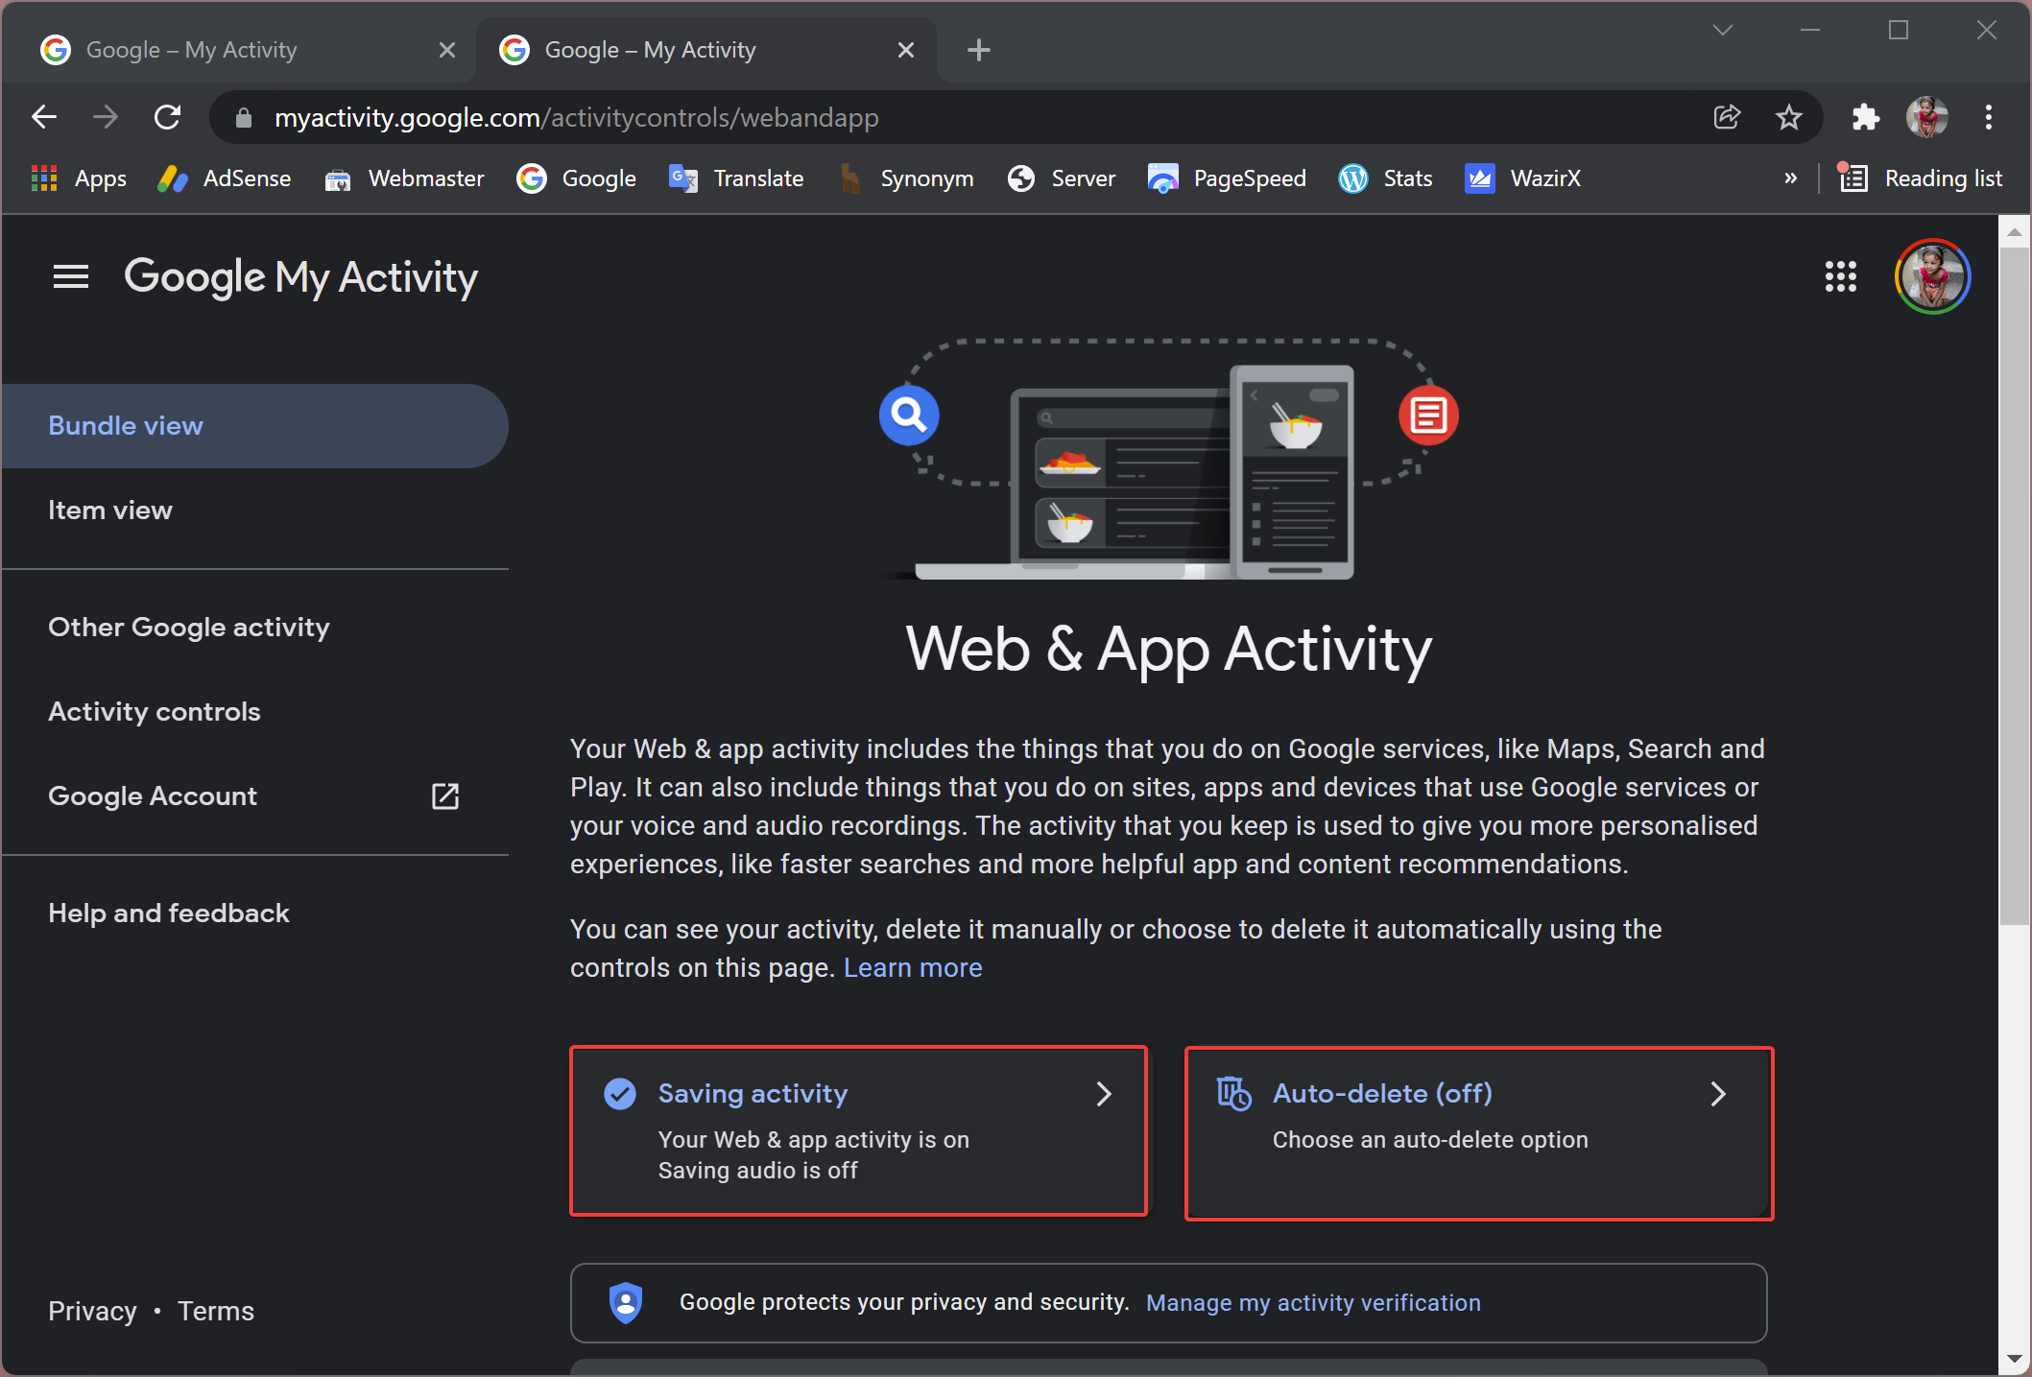Reload the current page

[168, 117]
